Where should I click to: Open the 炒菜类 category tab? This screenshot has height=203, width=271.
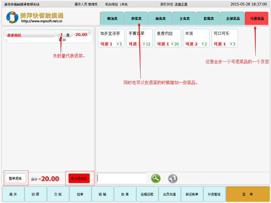click(136, 19)
